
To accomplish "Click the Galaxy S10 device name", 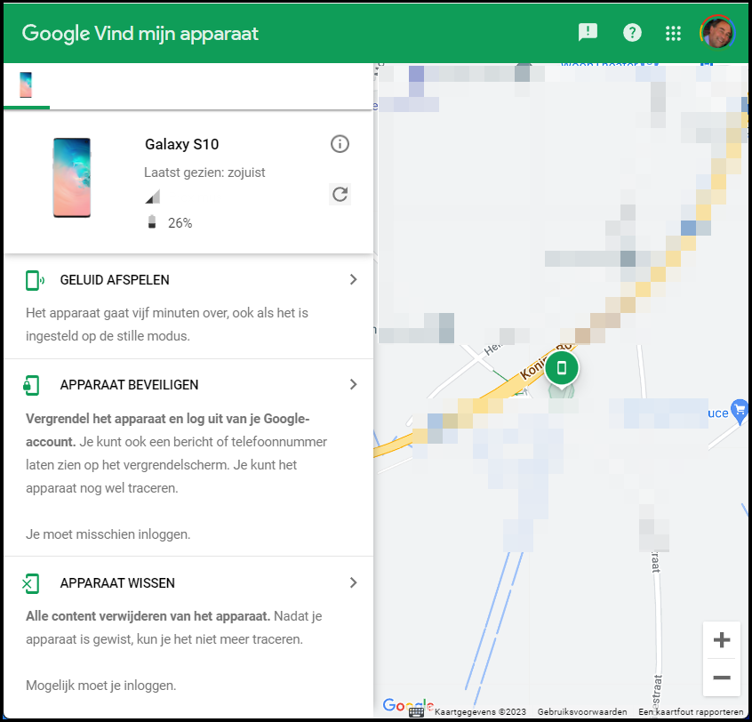I will [x=181, y=144].
